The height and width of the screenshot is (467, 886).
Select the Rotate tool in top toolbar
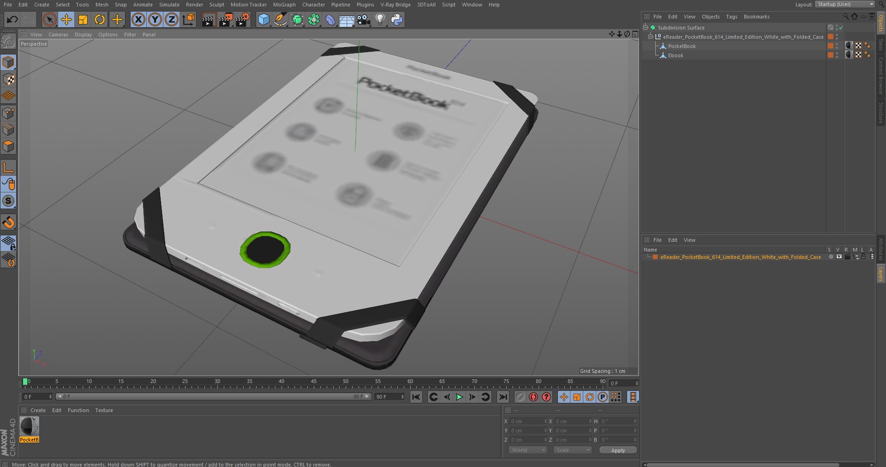pos(100,19)
